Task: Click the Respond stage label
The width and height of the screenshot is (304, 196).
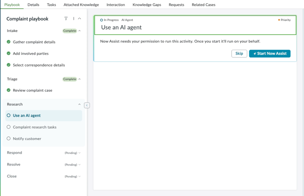Action: (x=14, y=152)
